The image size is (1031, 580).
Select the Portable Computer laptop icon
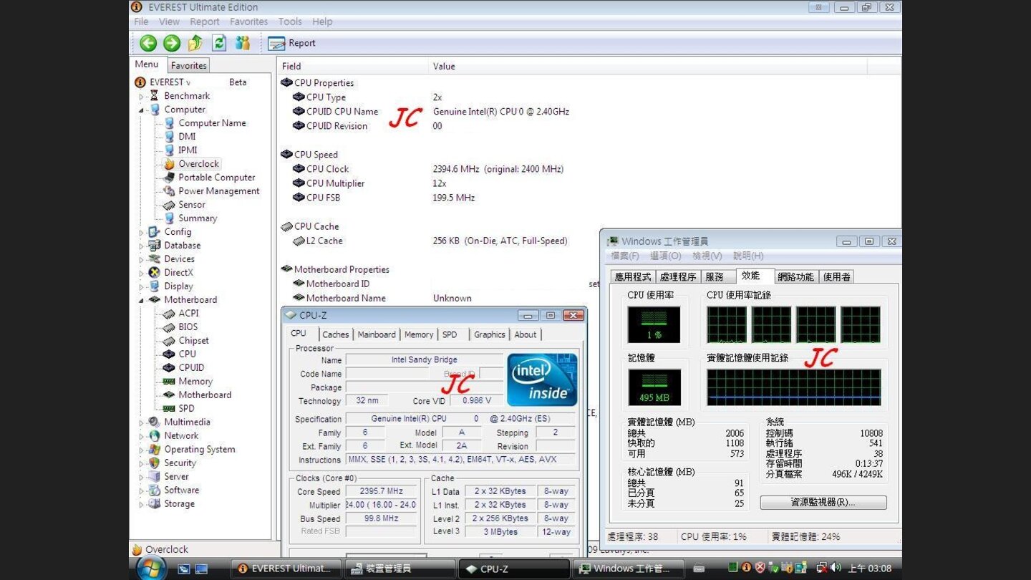(x=169, y=178)
